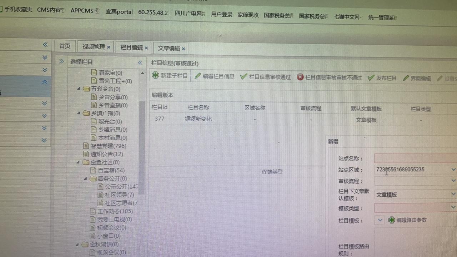The image size is (457, 257).
Task: Select 通知公告(12) in the tree
Action: click(106, 154)
